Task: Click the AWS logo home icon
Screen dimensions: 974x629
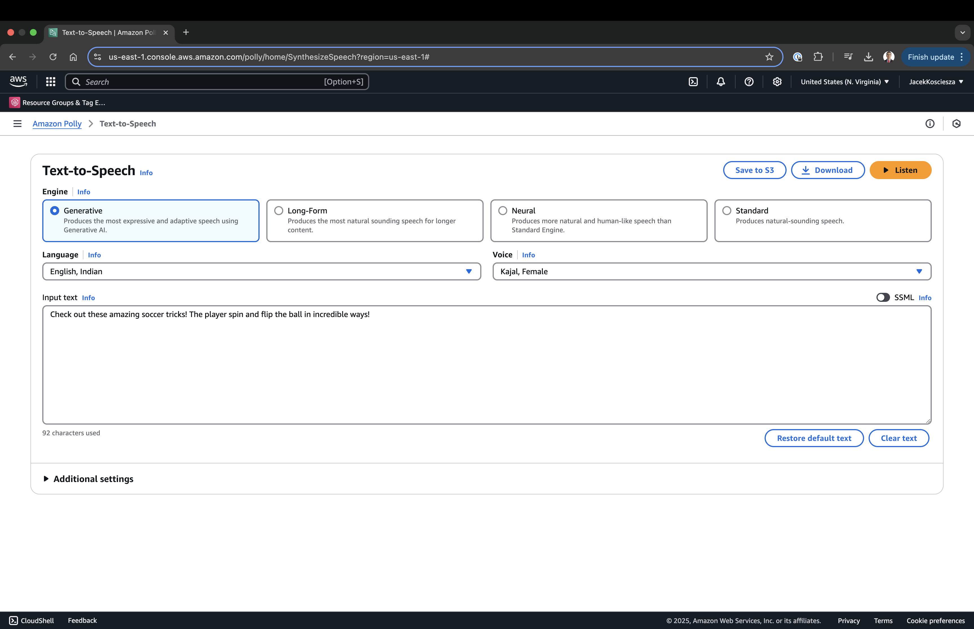Action: 18,81
